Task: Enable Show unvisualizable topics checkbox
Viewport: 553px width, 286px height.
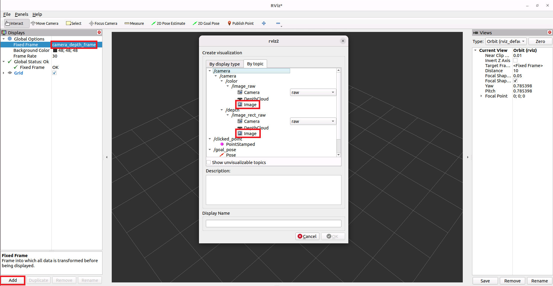Action: point(209,163)
